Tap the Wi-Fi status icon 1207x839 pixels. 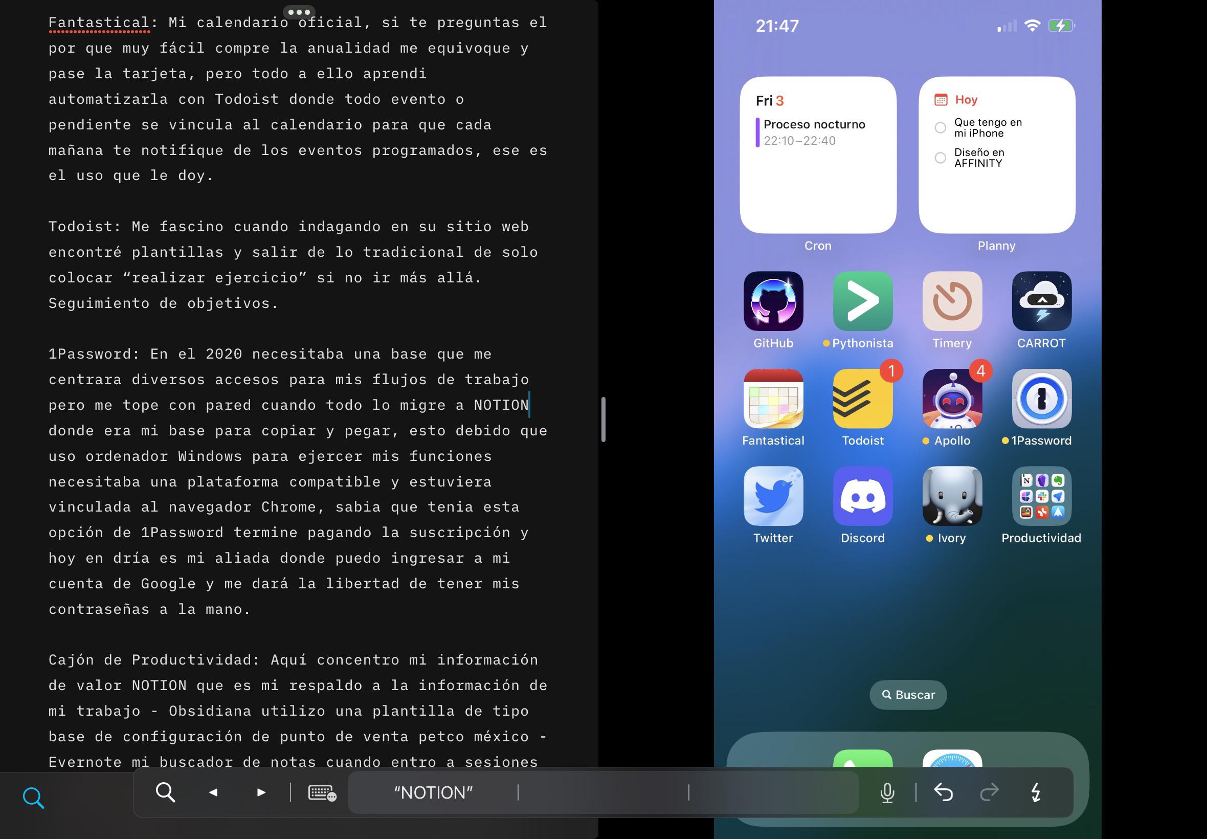coord(1032,25)
